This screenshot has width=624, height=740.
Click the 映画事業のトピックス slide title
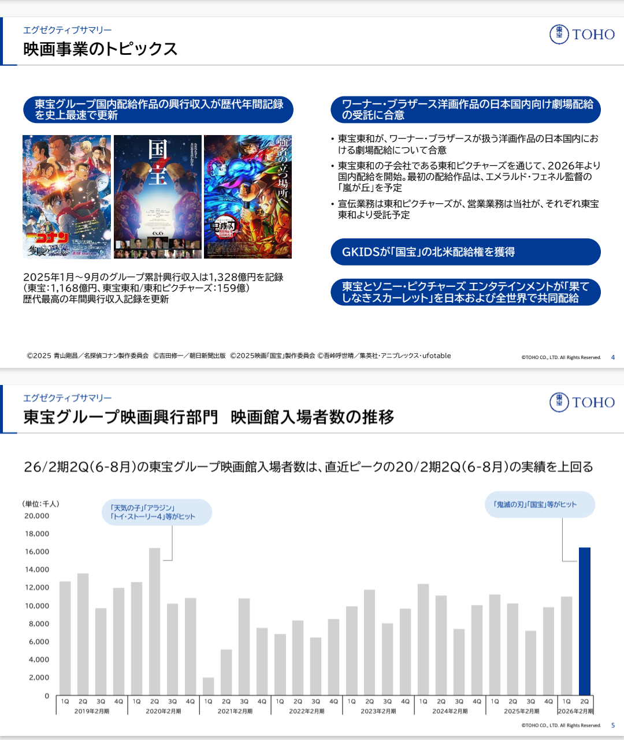[x=101, y=49]
